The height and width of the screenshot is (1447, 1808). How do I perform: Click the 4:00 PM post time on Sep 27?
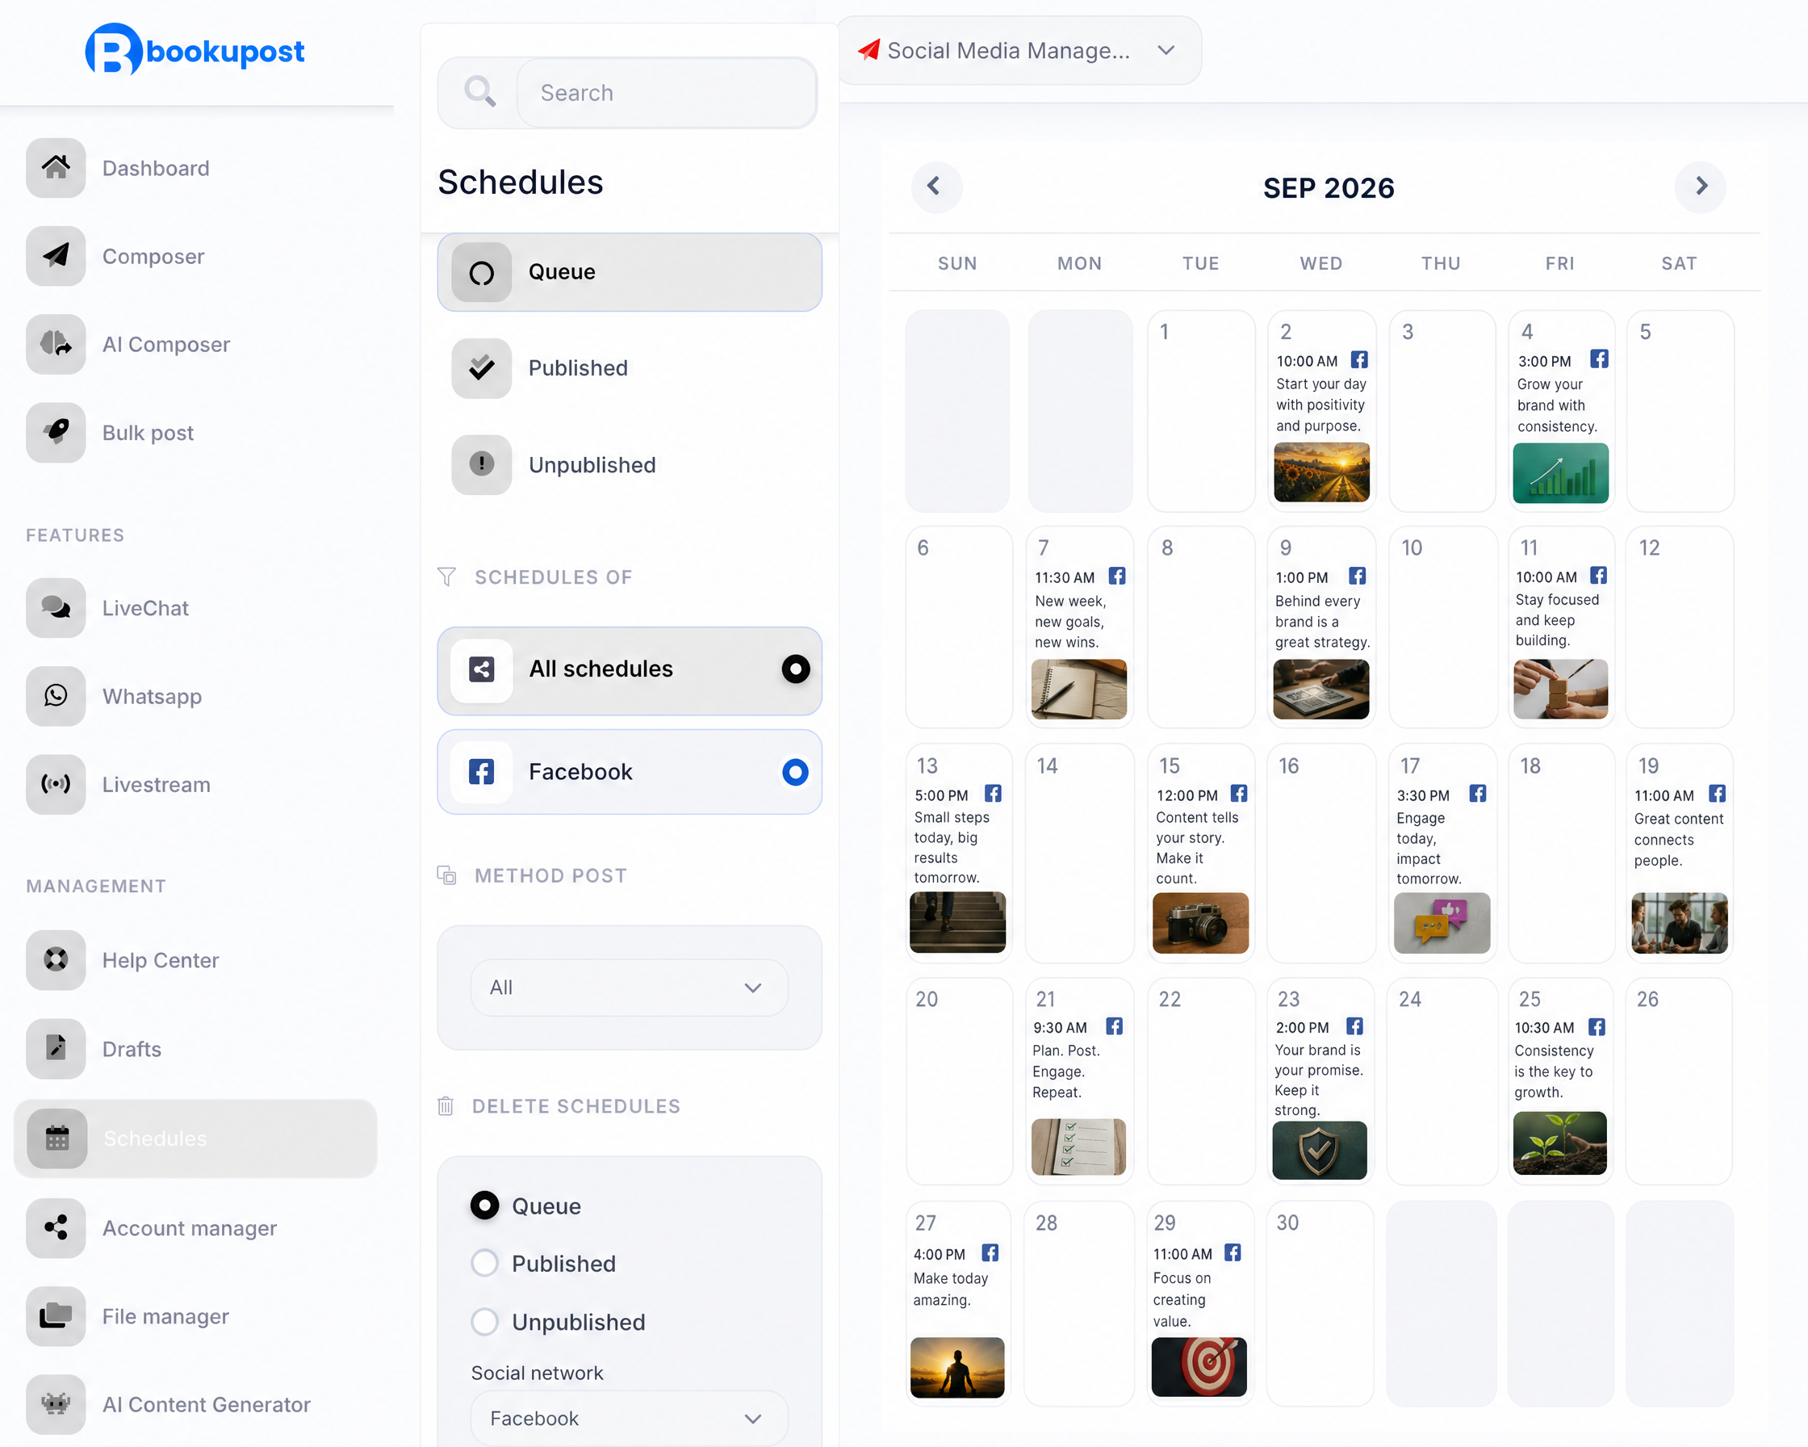[x=940, y=1254]
